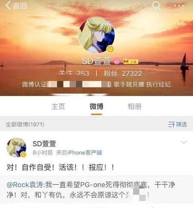Screen dimensions: 193x208
Task: Open the 全部微博(1971) filter list
Action: click(x=25, y=124)
